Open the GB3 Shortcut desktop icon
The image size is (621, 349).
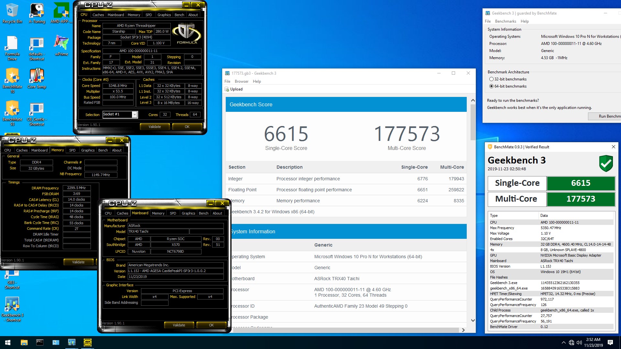tap(12, 280)
